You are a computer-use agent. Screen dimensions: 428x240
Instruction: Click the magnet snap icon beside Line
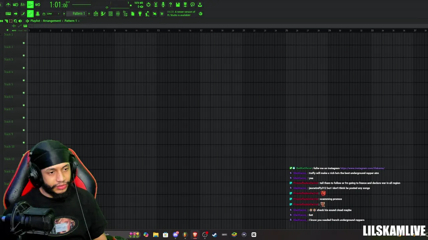point(44,14)
